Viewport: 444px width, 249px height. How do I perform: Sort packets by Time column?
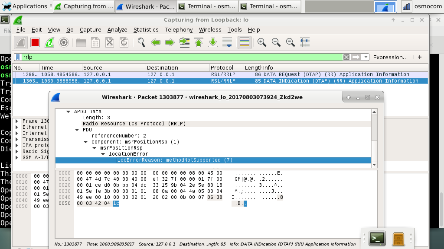tap(61, 68)
